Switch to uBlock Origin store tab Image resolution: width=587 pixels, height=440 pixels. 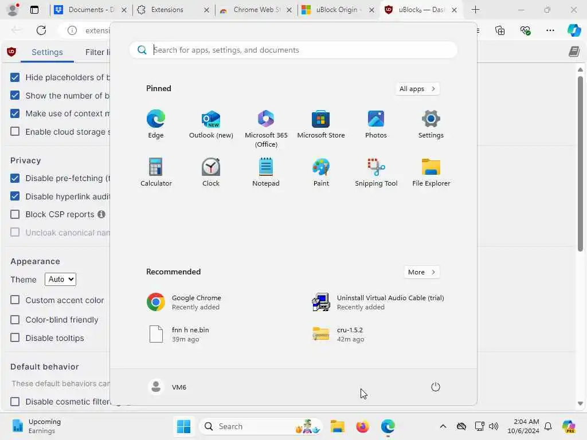click(x=338, y=10)
